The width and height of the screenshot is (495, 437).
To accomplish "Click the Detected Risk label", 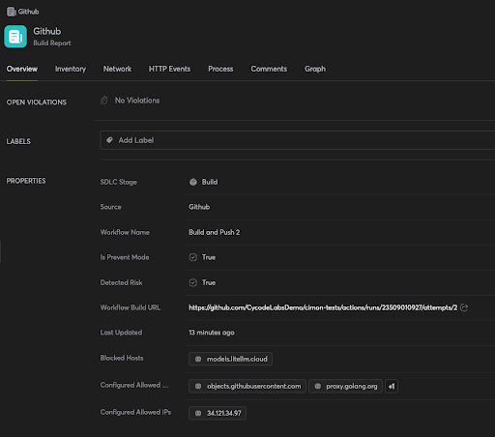I will coord(121,282).
